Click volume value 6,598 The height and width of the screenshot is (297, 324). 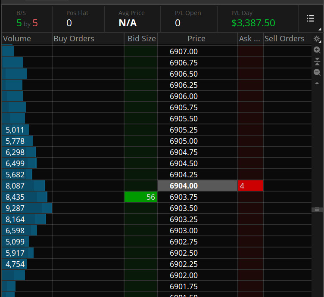coord(15,231)
